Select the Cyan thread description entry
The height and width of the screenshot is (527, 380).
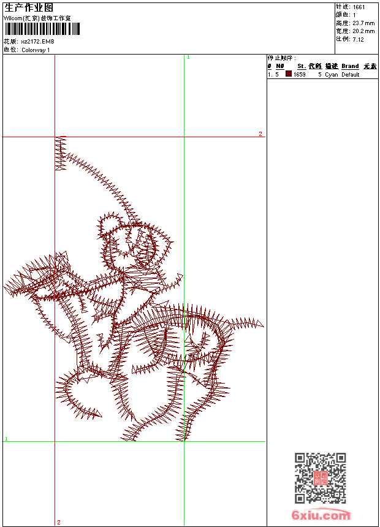point(331,75)
